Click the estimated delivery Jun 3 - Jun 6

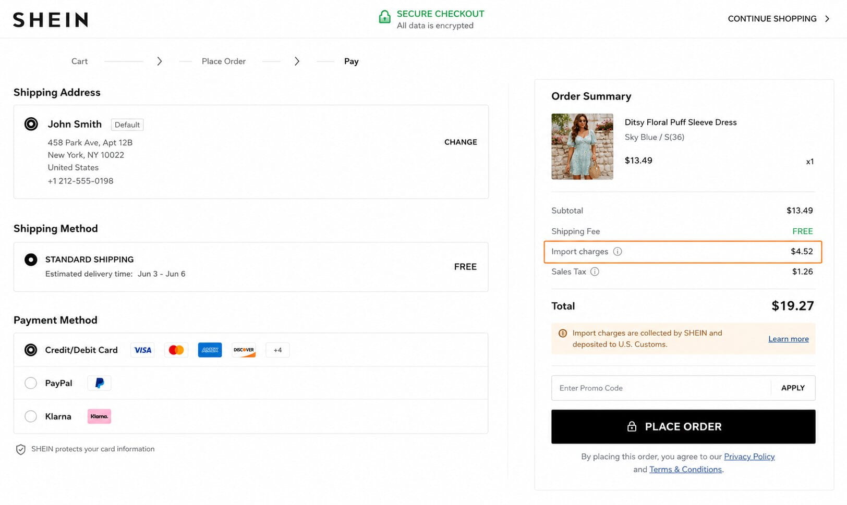pyautogui.click(x=162, y=274)
